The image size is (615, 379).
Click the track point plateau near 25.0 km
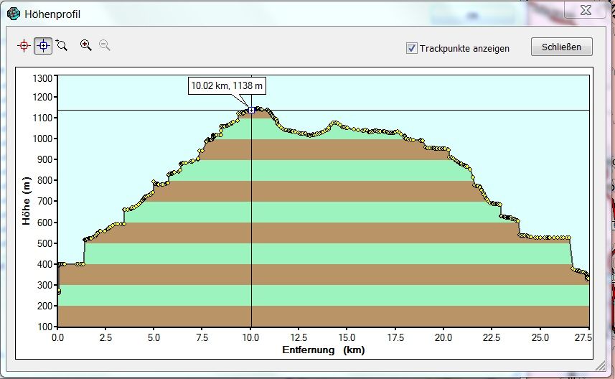(540, 238)
